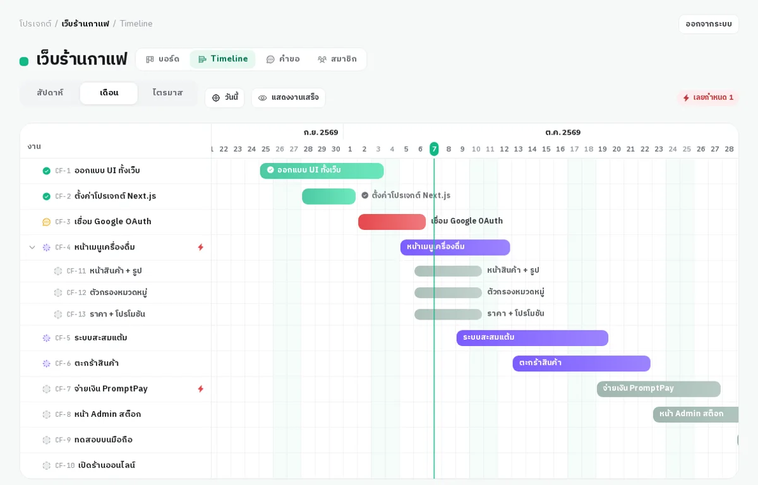Click the ออกจากระบบ button
Image resolution: width=758 pixels, height=485 pixels.
tap(709, 24)
